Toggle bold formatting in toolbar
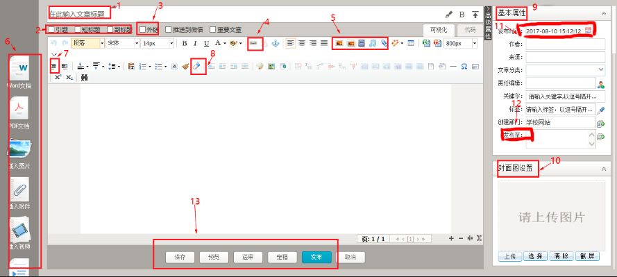Image resolution: width=617 pixels, height=277 pixels. (185, 43)
